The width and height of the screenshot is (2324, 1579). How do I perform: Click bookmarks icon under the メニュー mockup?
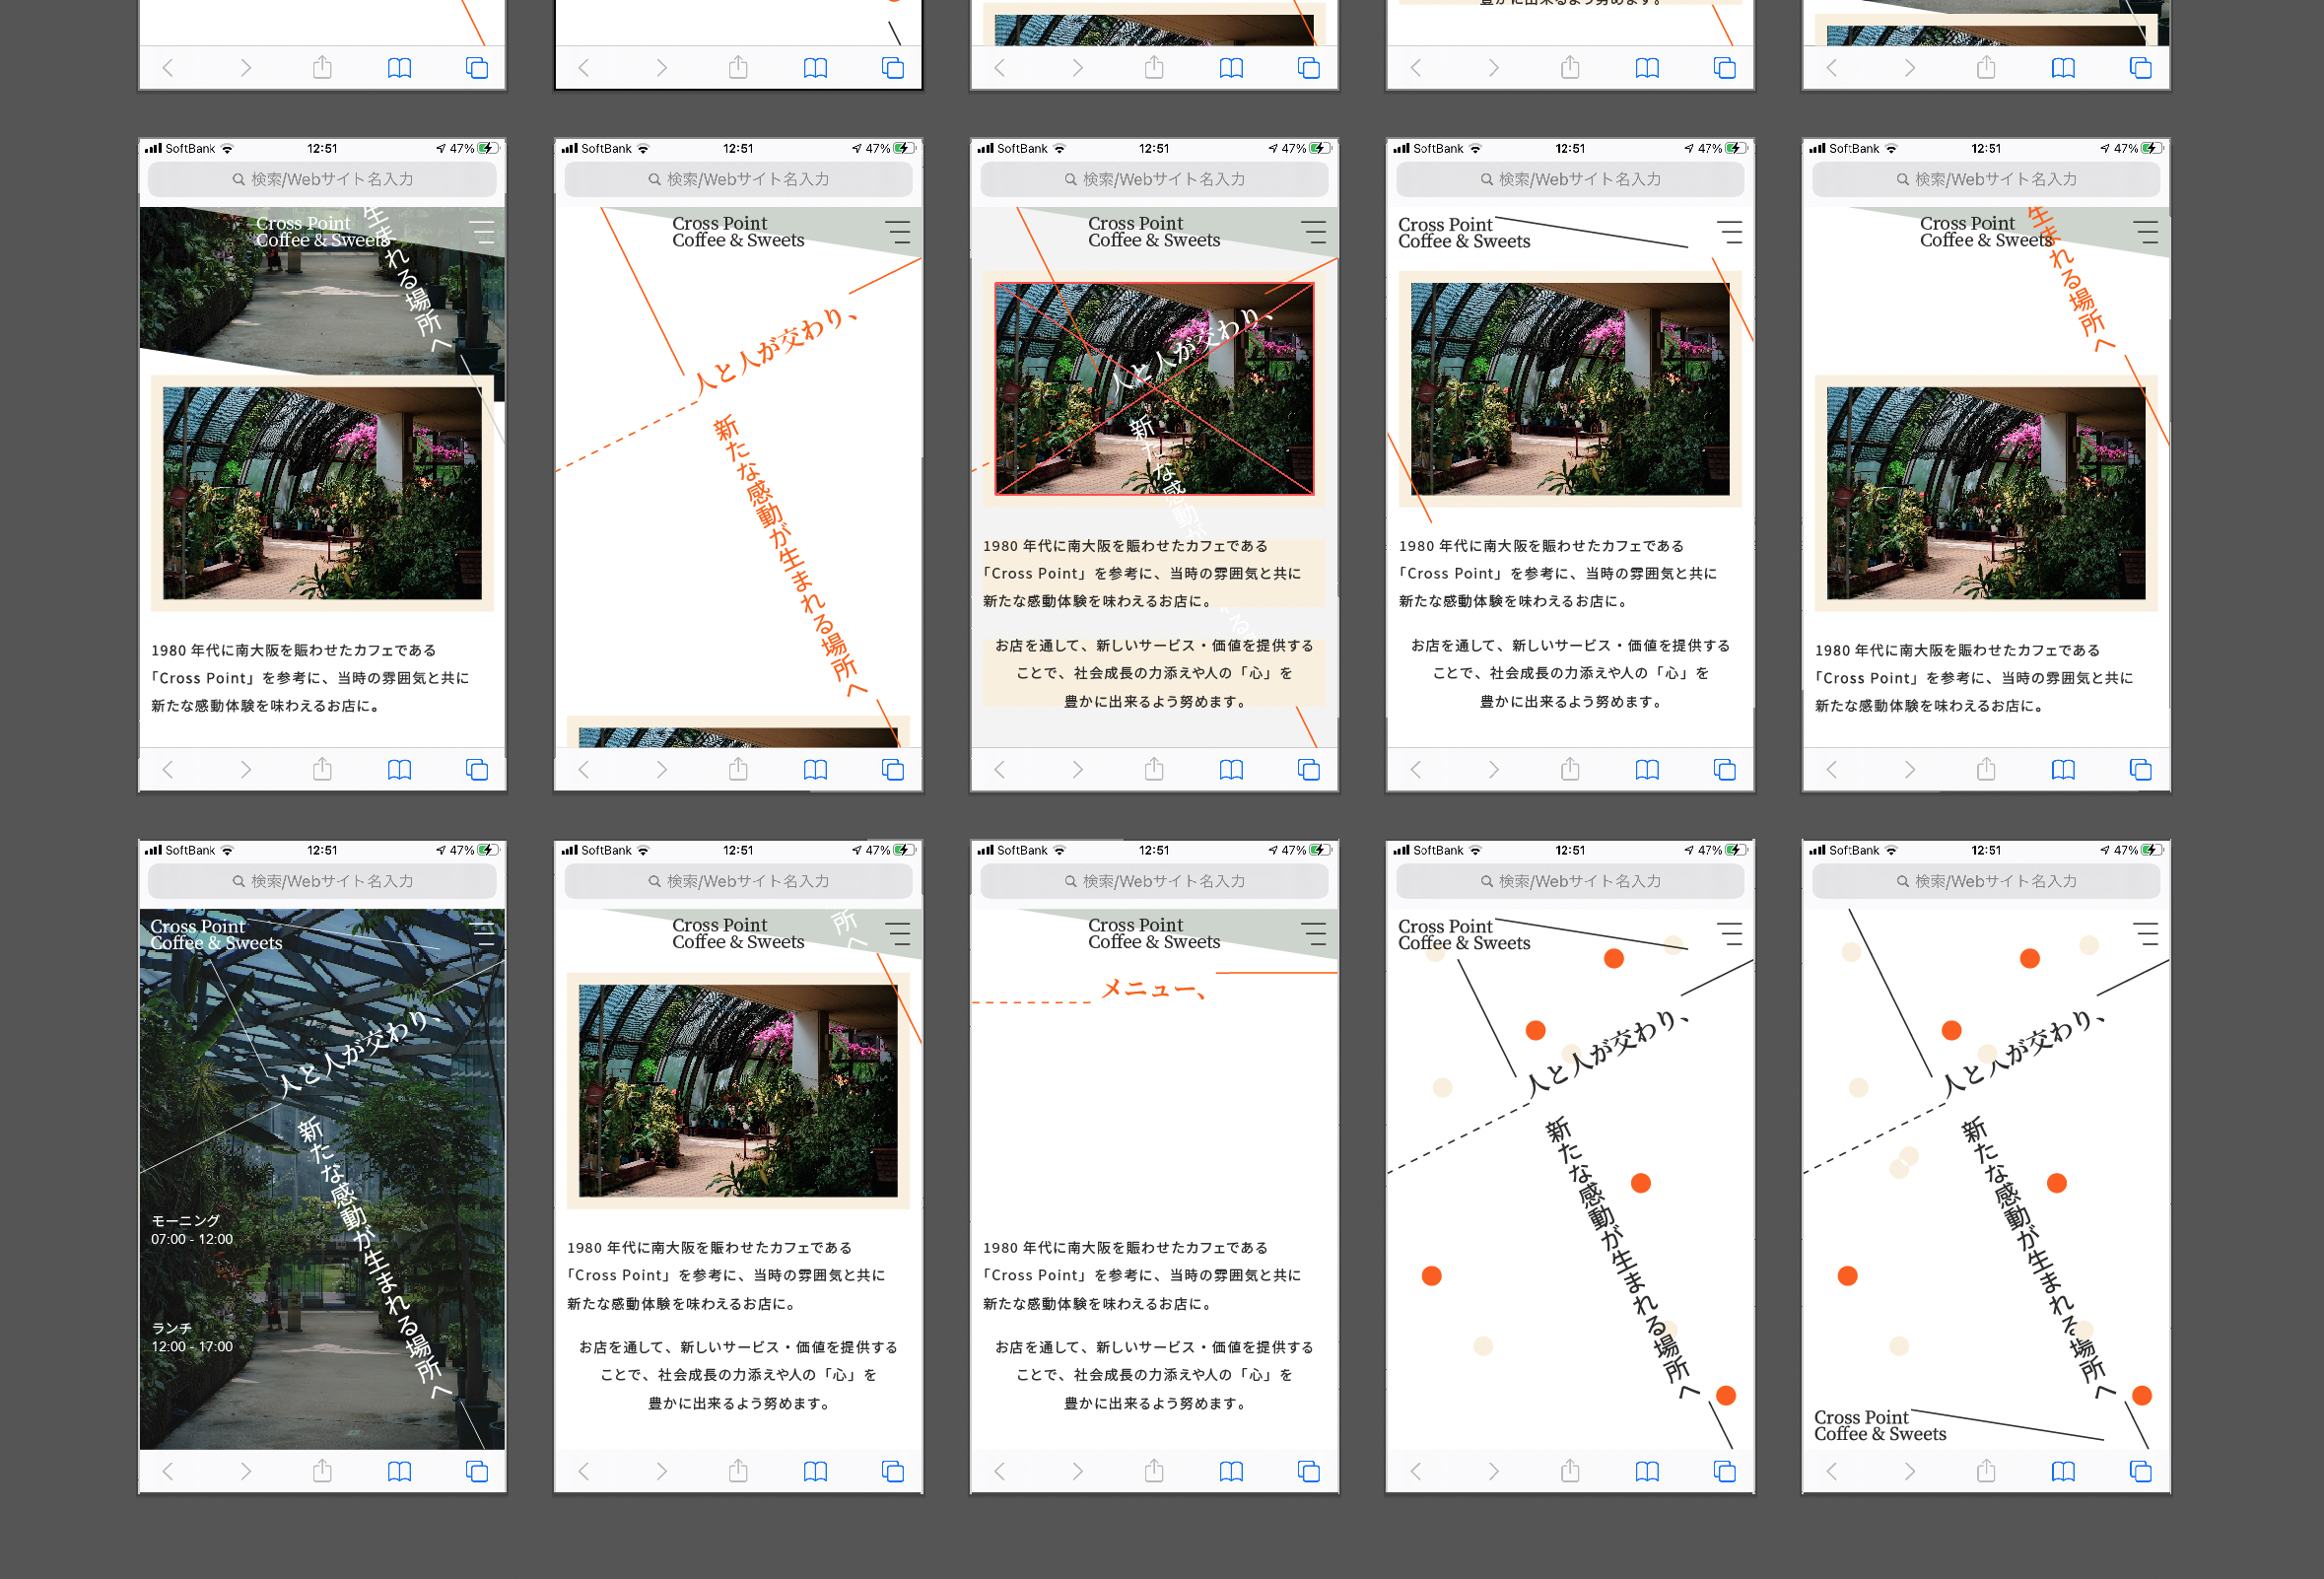click(x=1231, y=1471)
